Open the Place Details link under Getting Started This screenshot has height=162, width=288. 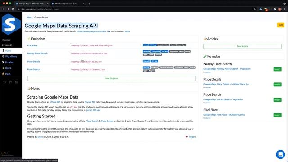pyautogui.click(x=107, y=121)
